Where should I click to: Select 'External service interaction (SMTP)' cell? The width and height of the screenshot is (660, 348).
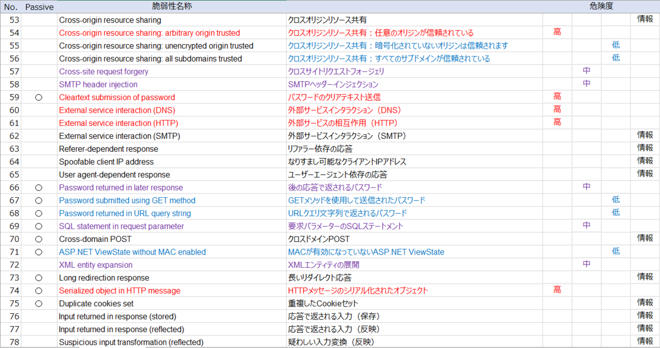pyautogui.click(x=172, y=136)
